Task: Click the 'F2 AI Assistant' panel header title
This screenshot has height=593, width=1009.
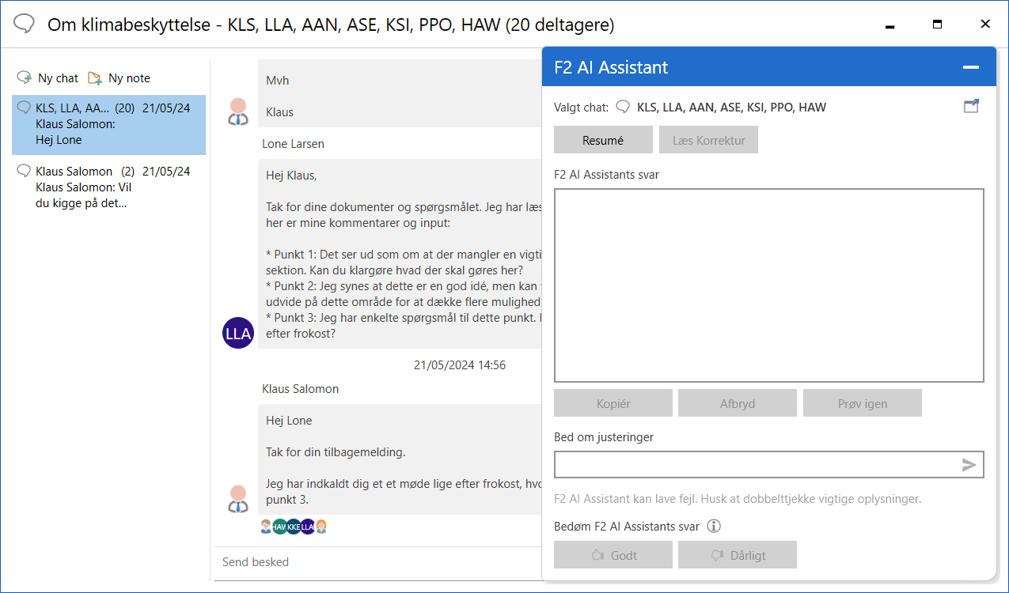Action: click(611, 68)
